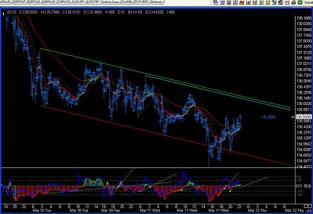
Task: Click the 138.1850 price axis label
Action: 304,18
